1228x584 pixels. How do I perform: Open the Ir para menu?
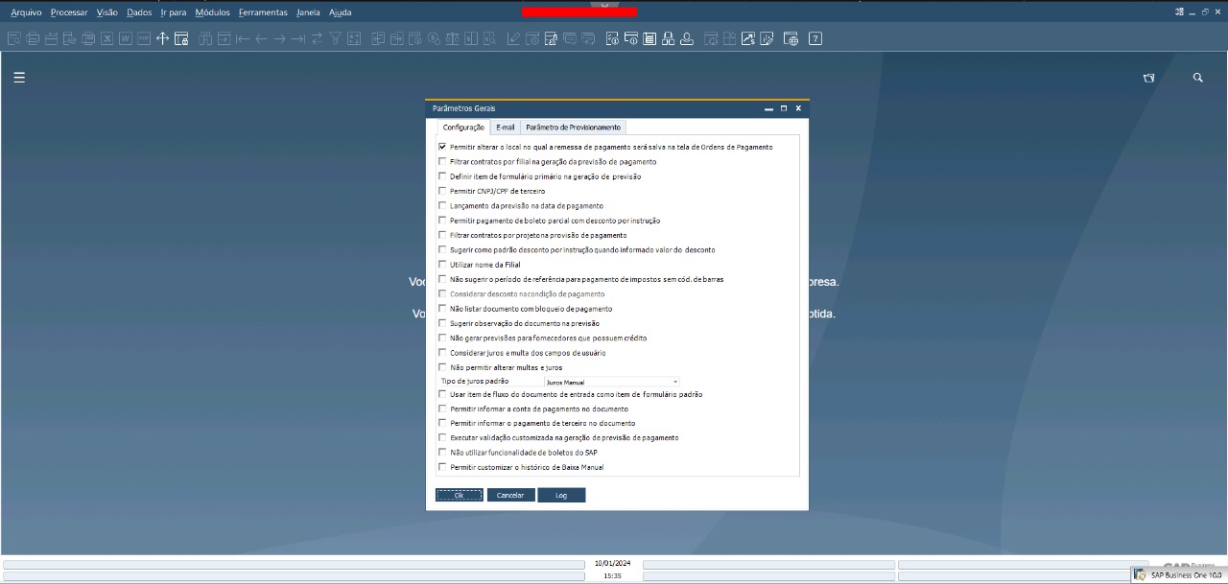coord(174,12)
